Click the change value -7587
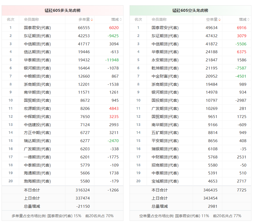This screenshot has height=224, width=253. (x=241, y=68)
